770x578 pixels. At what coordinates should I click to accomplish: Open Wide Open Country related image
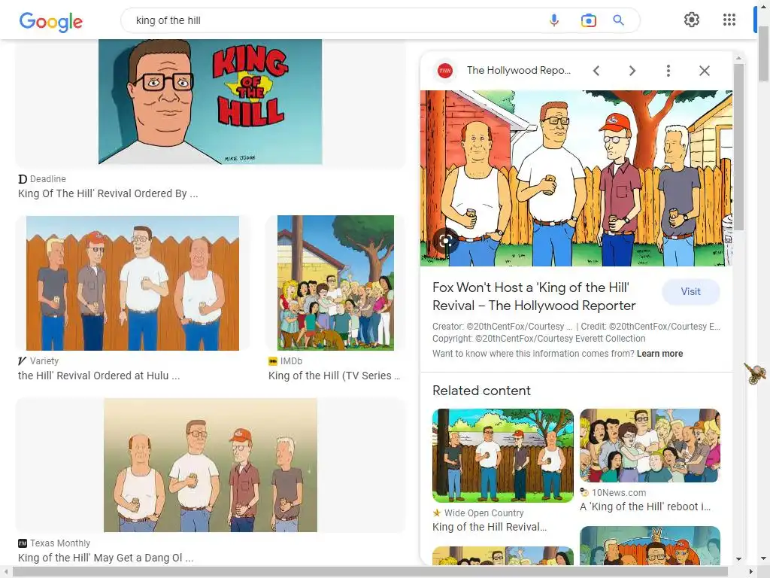click(x=503, y=455)
